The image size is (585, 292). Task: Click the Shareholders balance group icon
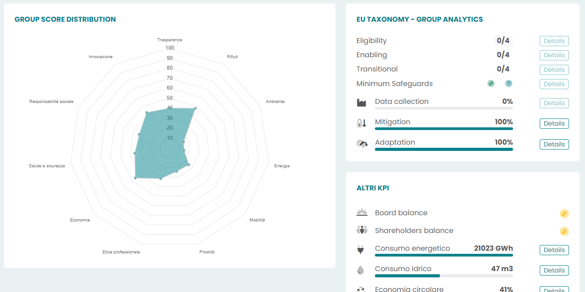coord(362,230)
